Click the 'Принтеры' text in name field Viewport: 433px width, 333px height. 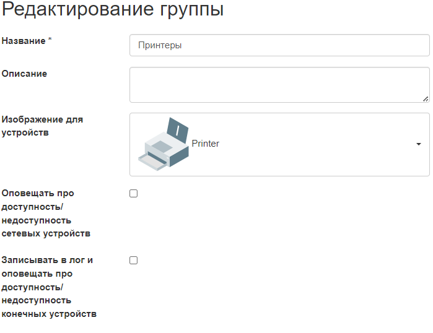[x=160, y=45]
